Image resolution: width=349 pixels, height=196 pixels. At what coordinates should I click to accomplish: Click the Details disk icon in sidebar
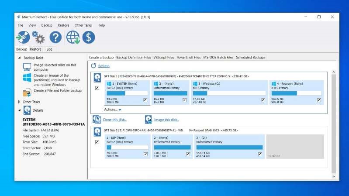pos(27,110)
